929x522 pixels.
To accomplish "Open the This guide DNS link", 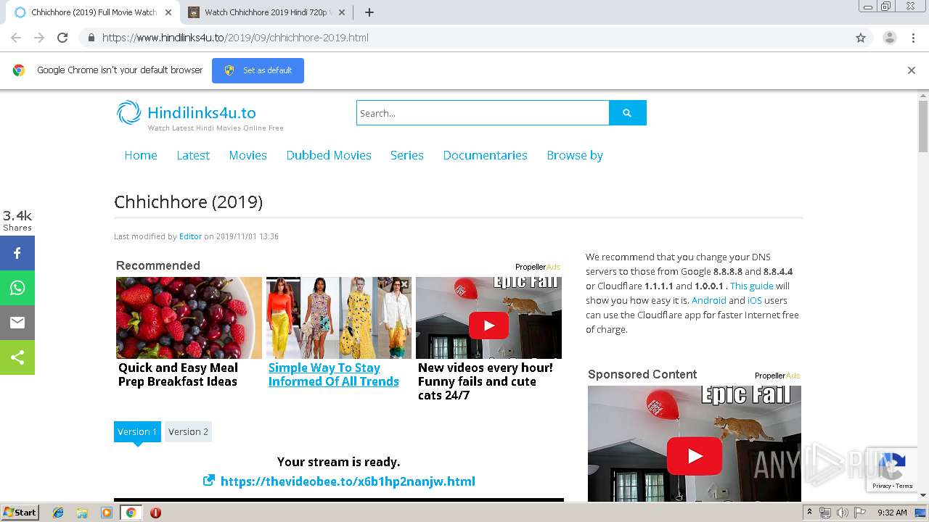I will click(752, 286).
